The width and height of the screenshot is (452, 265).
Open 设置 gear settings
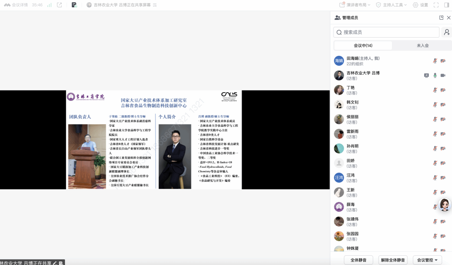pyautogui.click(x=420, y=5)
